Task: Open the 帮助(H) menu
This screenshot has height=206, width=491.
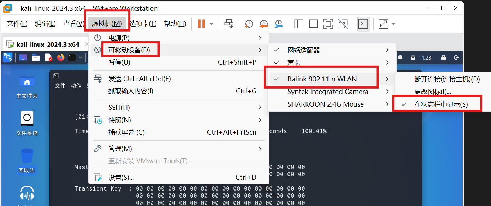Action: (175, 24)
